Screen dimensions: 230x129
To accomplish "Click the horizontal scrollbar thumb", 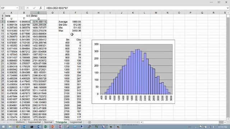I will click(221, 122).
